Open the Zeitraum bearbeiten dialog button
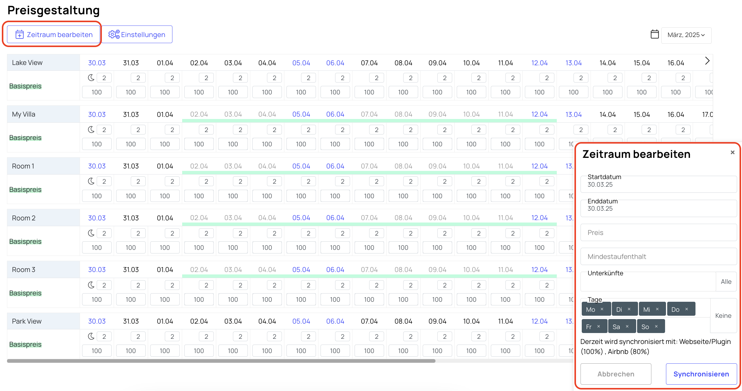Image resolution: width=742 pixels, height=391 pixels. tap(54, 35)
